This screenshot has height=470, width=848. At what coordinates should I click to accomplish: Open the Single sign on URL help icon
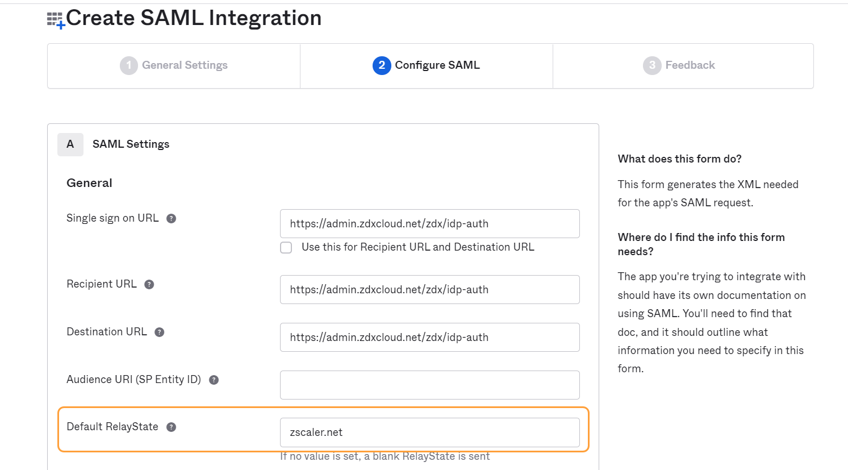(171, 218)
